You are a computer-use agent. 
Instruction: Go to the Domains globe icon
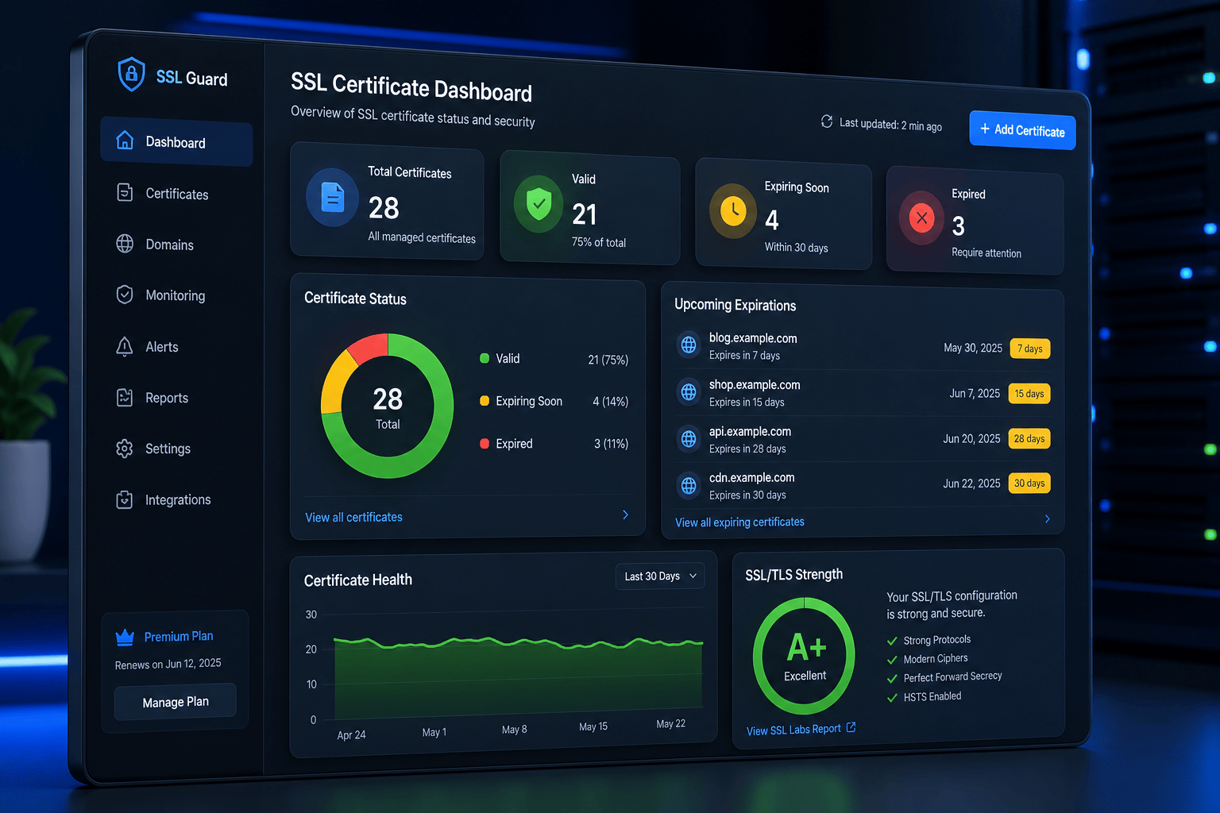click(x=125, y=244)
